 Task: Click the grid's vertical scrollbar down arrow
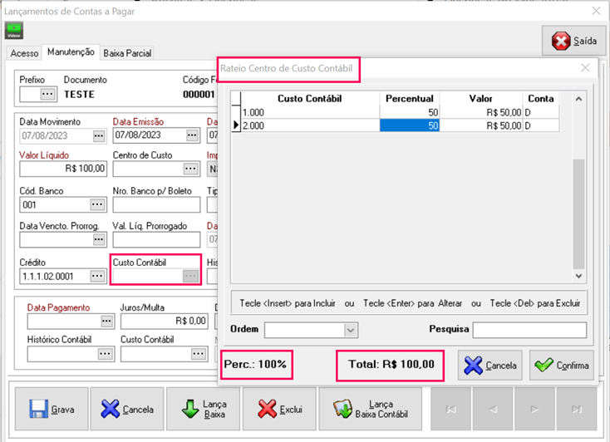580,276
